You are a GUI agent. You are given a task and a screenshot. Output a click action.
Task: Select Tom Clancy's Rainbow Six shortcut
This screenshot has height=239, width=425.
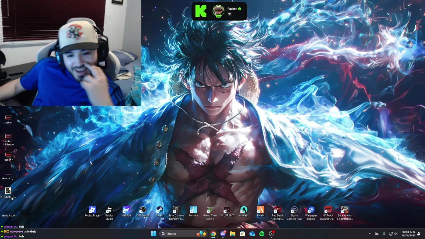click(x=176, y=213)
